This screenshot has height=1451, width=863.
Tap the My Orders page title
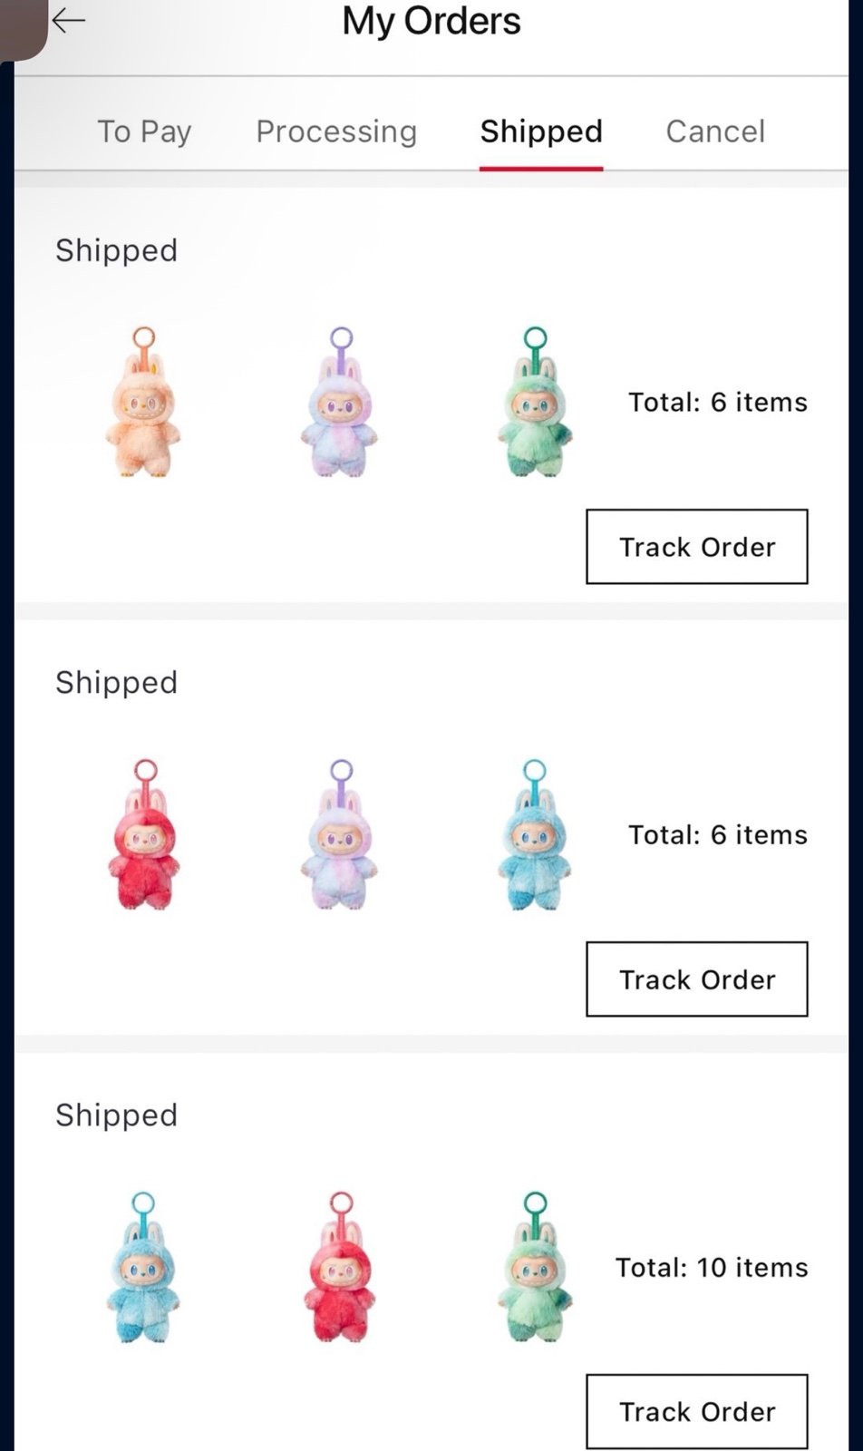pos(431,21)
